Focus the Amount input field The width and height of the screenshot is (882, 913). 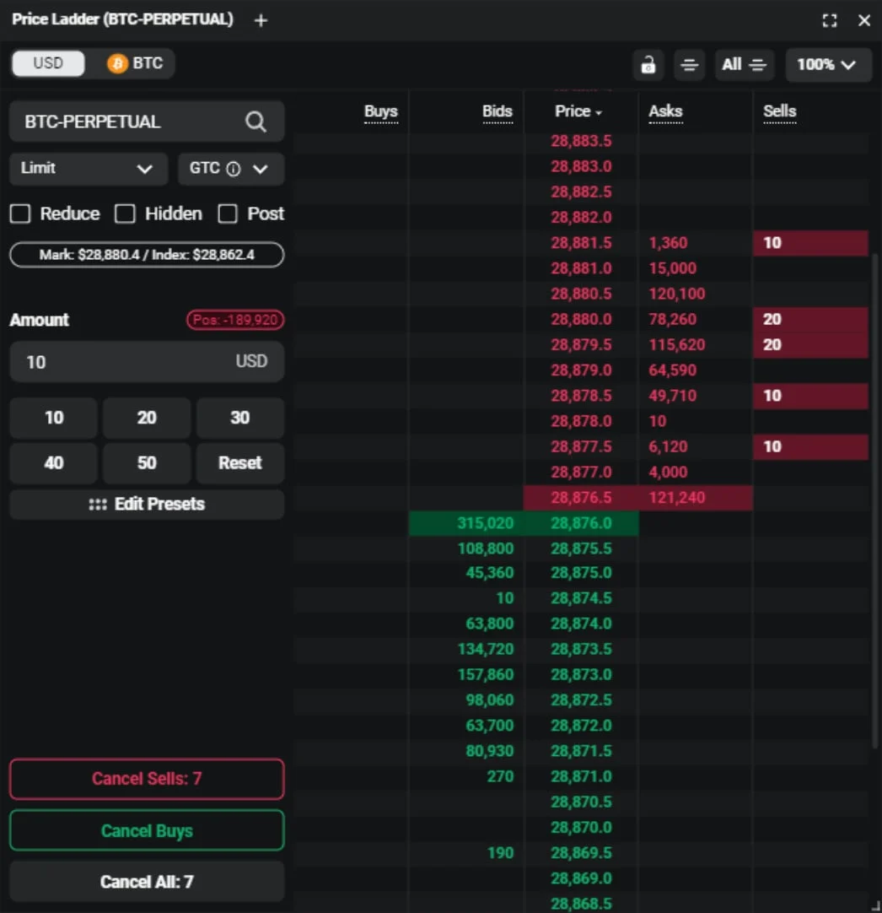(x=147, y=362)
